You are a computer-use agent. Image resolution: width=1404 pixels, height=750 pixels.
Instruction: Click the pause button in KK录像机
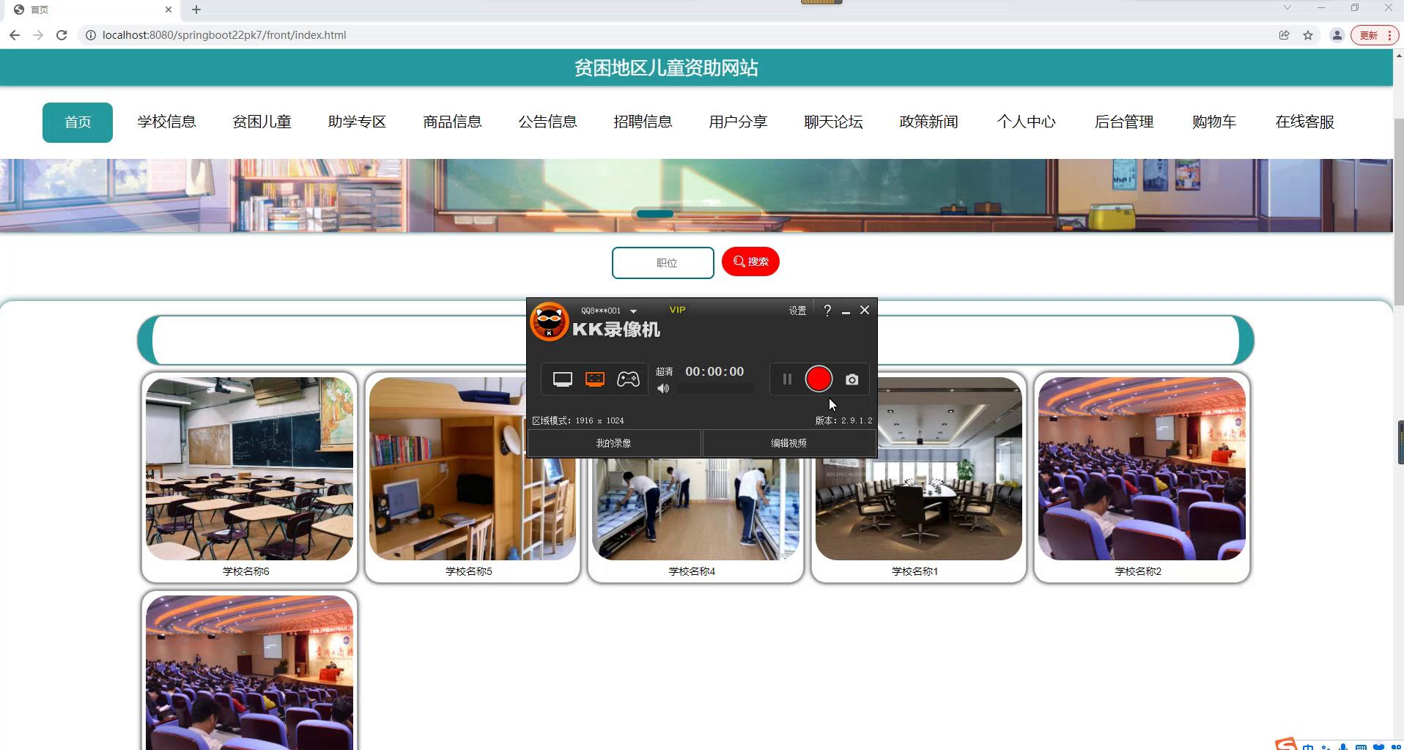point(787,379)
